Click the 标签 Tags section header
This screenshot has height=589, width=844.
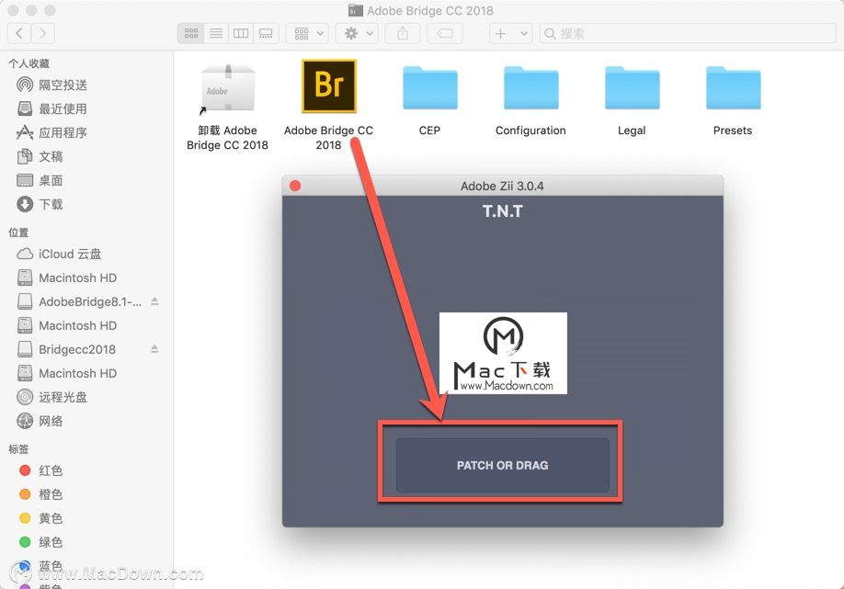[x=18, y=449]
